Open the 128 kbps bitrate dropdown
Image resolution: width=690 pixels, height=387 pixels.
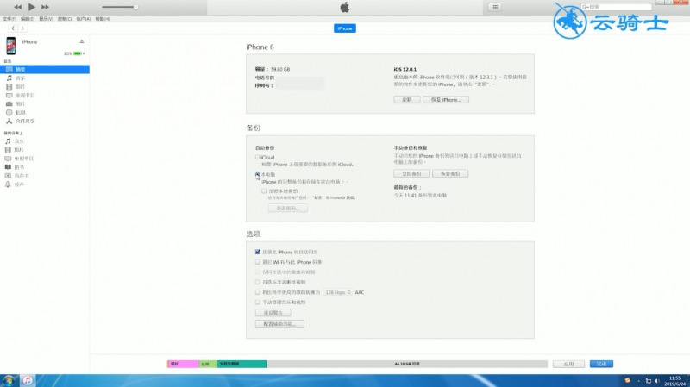(337, 292)
